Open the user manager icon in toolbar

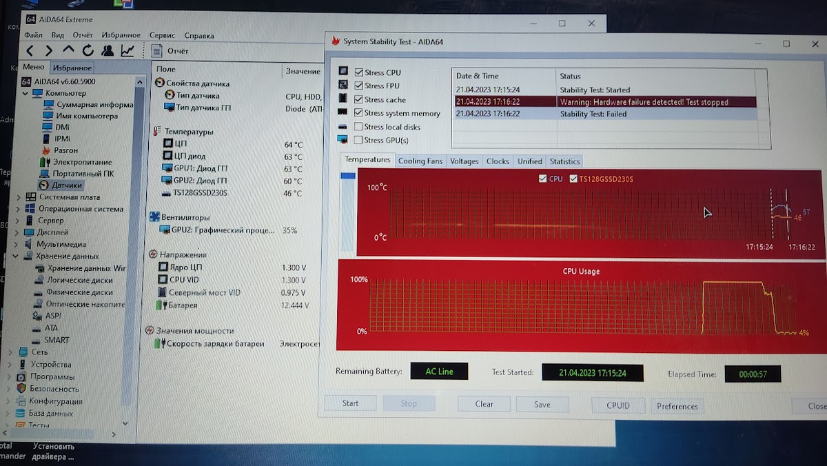click(108, 50)
